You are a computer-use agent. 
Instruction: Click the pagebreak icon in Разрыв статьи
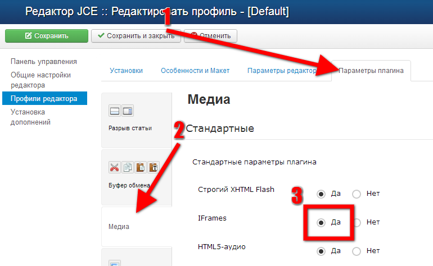pyautogui.click(x=115, y=111)
